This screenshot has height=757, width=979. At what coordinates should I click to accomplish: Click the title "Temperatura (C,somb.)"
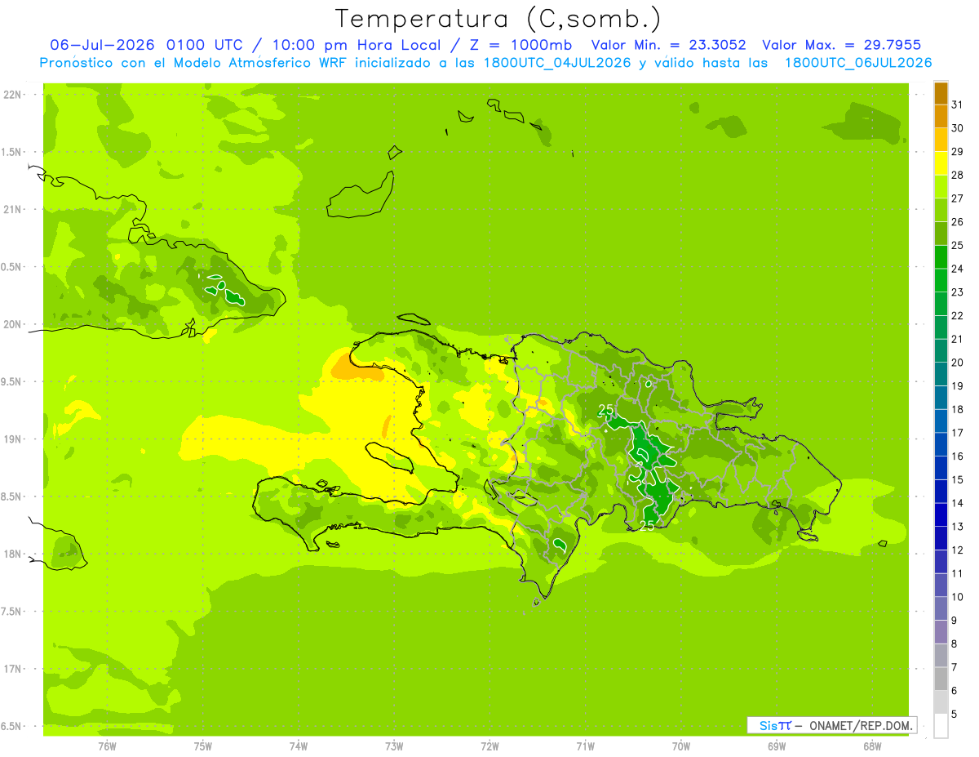coord(499,19)
